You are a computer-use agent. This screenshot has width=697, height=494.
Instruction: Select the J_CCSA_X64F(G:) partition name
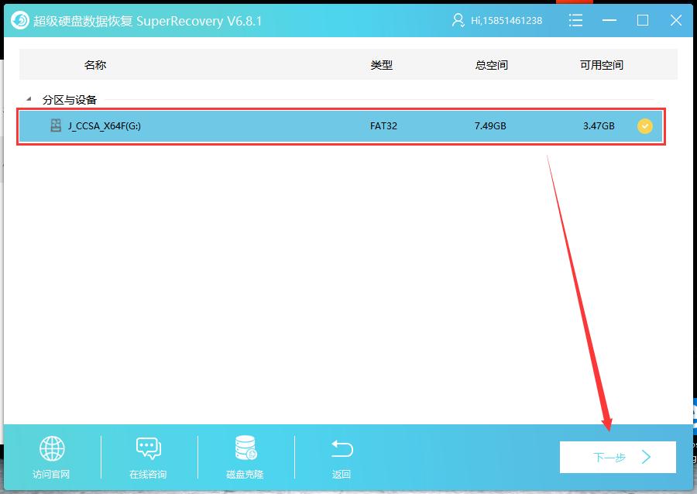tap(104, 125)
